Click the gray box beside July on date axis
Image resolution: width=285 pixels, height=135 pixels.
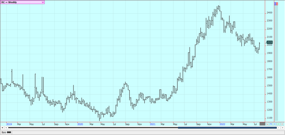click(262, 124)
